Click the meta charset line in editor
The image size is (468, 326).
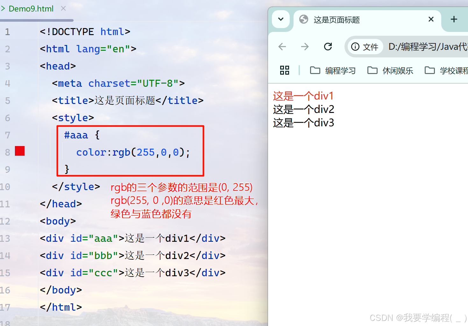pos(118,84)
